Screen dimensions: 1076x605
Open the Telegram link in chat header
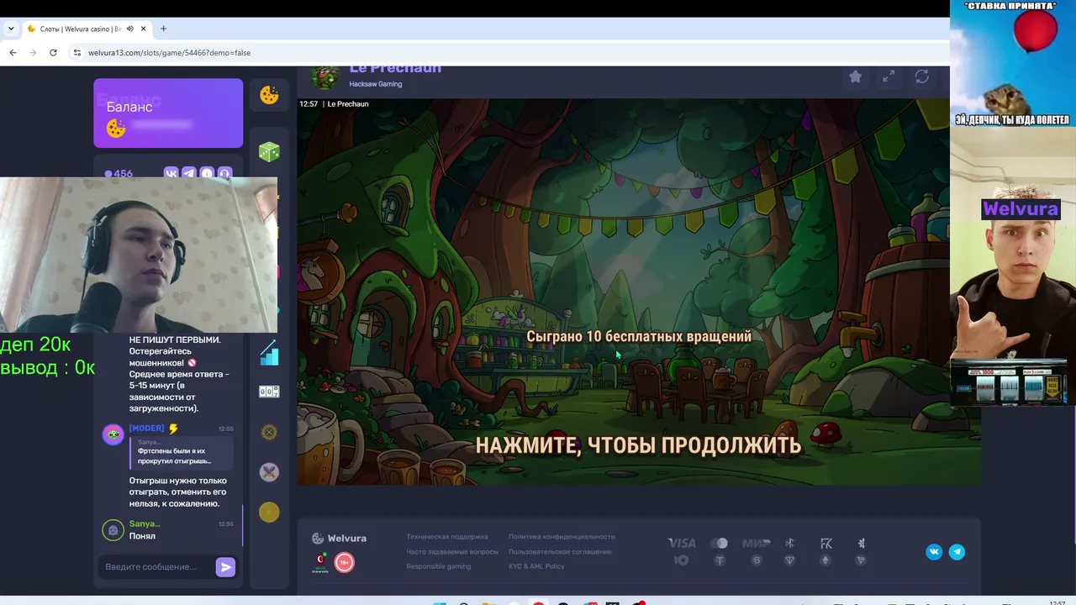tap(189, 174)
